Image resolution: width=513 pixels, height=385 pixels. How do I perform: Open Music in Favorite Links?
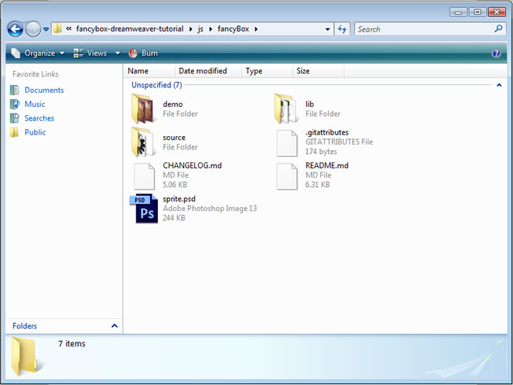(x=34, y=104)
